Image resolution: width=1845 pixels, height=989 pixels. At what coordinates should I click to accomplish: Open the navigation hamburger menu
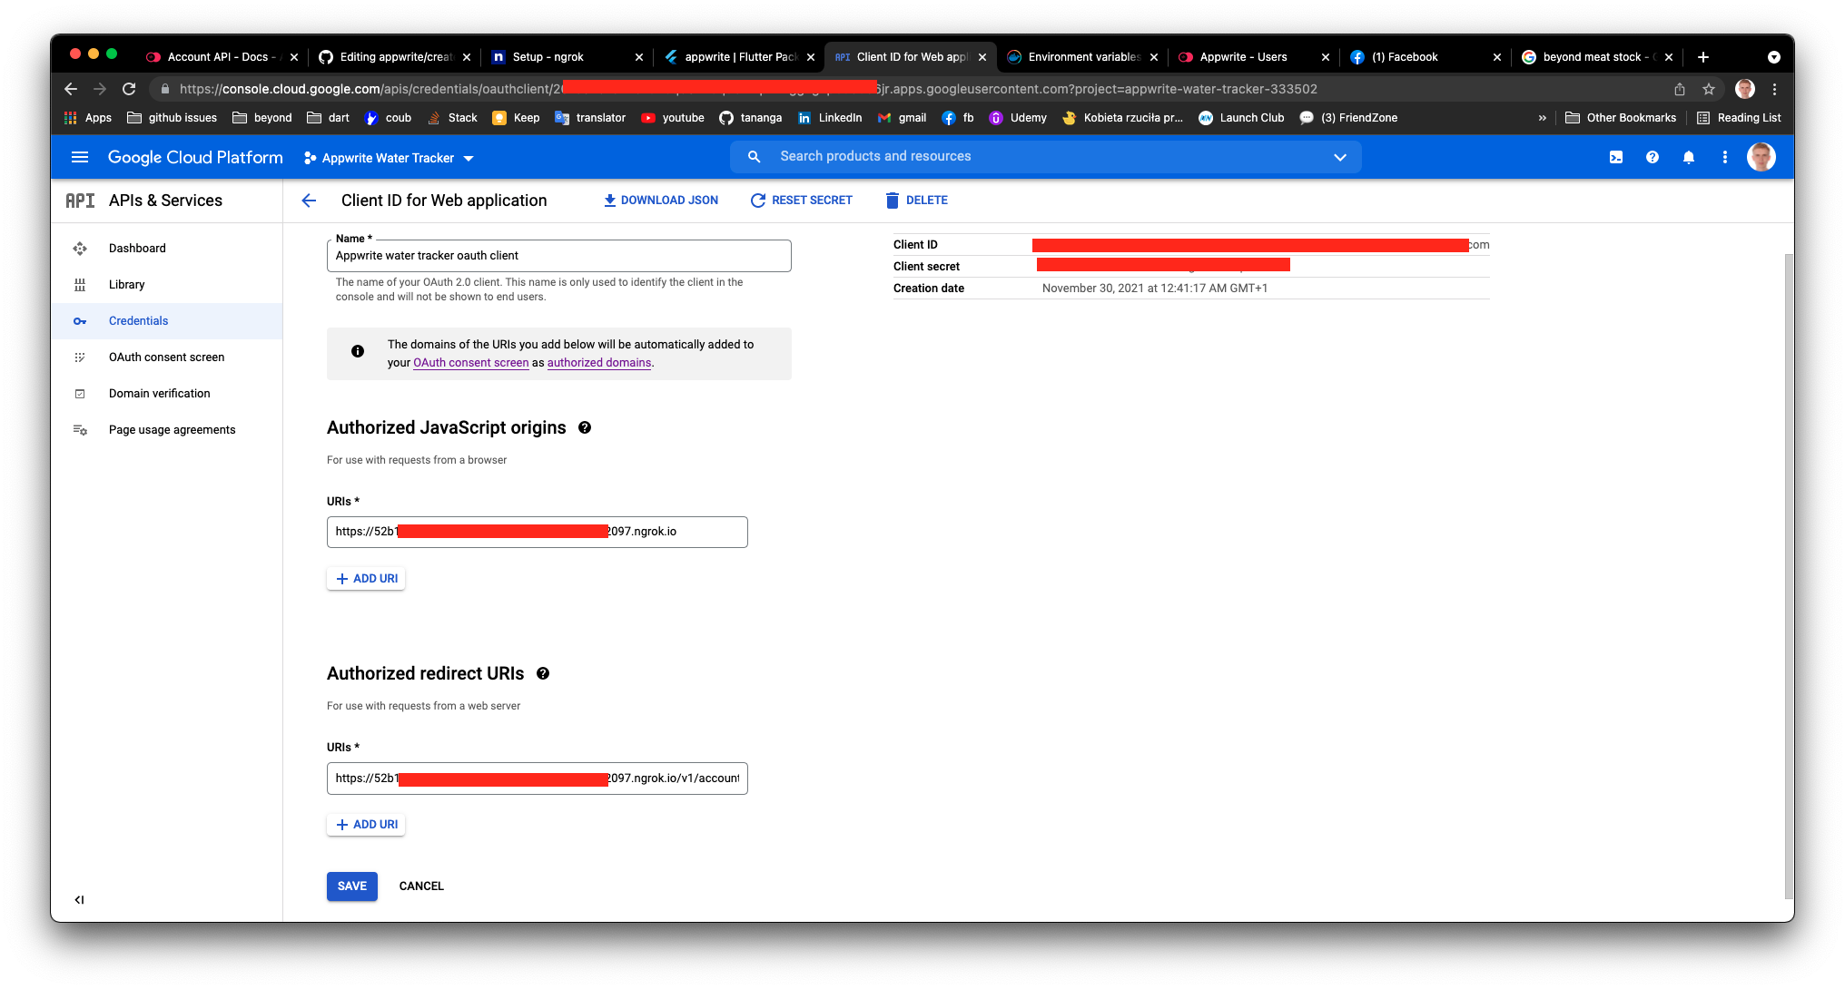(80, 156)
